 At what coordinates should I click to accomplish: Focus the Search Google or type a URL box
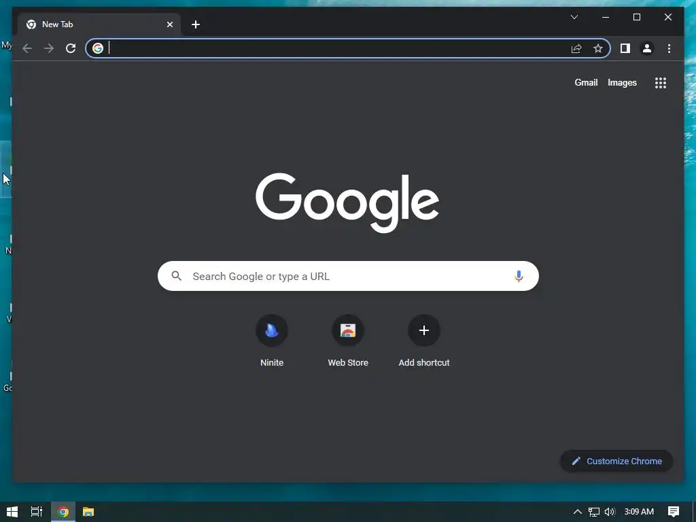click(348, 276)
